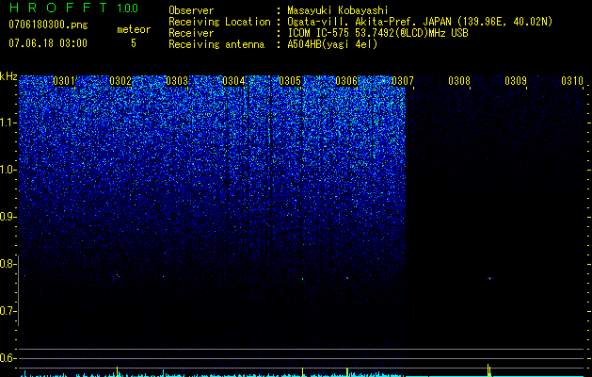Click the meteor label
The width and height of the screenshot is (592, 377).
pyautogui.click(x=134, y=29)
